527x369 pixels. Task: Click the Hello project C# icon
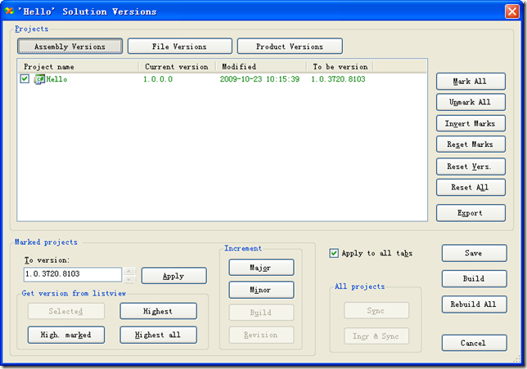(x=38, y=79)
